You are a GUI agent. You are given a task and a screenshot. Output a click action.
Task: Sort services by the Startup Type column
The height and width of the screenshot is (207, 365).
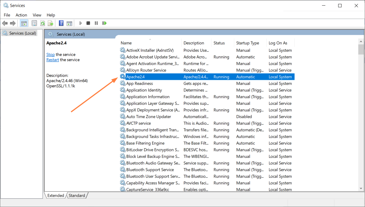pos(248,43)
